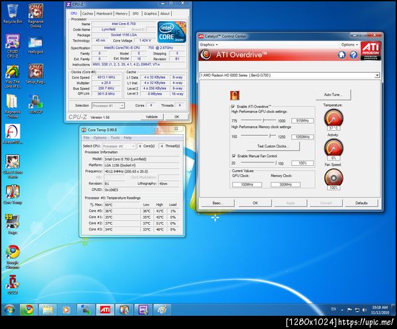This screenshot has width=397, height=329.
Task: Click the Catalyst help question-mark icon
Action: pyautogui.click(x=353, y=55)
